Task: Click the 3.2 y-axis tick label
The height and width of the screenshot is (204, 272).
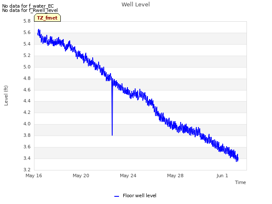Action: coord(27,170)
